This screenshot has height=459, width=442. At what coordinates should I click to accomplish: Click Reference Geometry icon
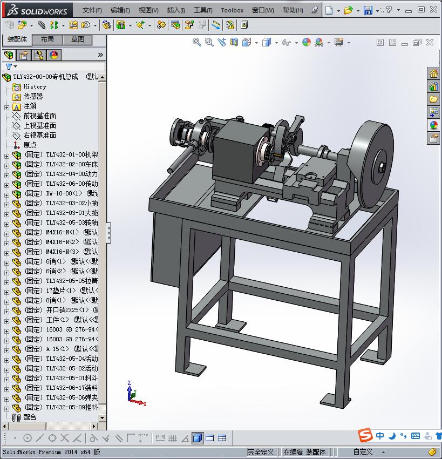(140, 25)
